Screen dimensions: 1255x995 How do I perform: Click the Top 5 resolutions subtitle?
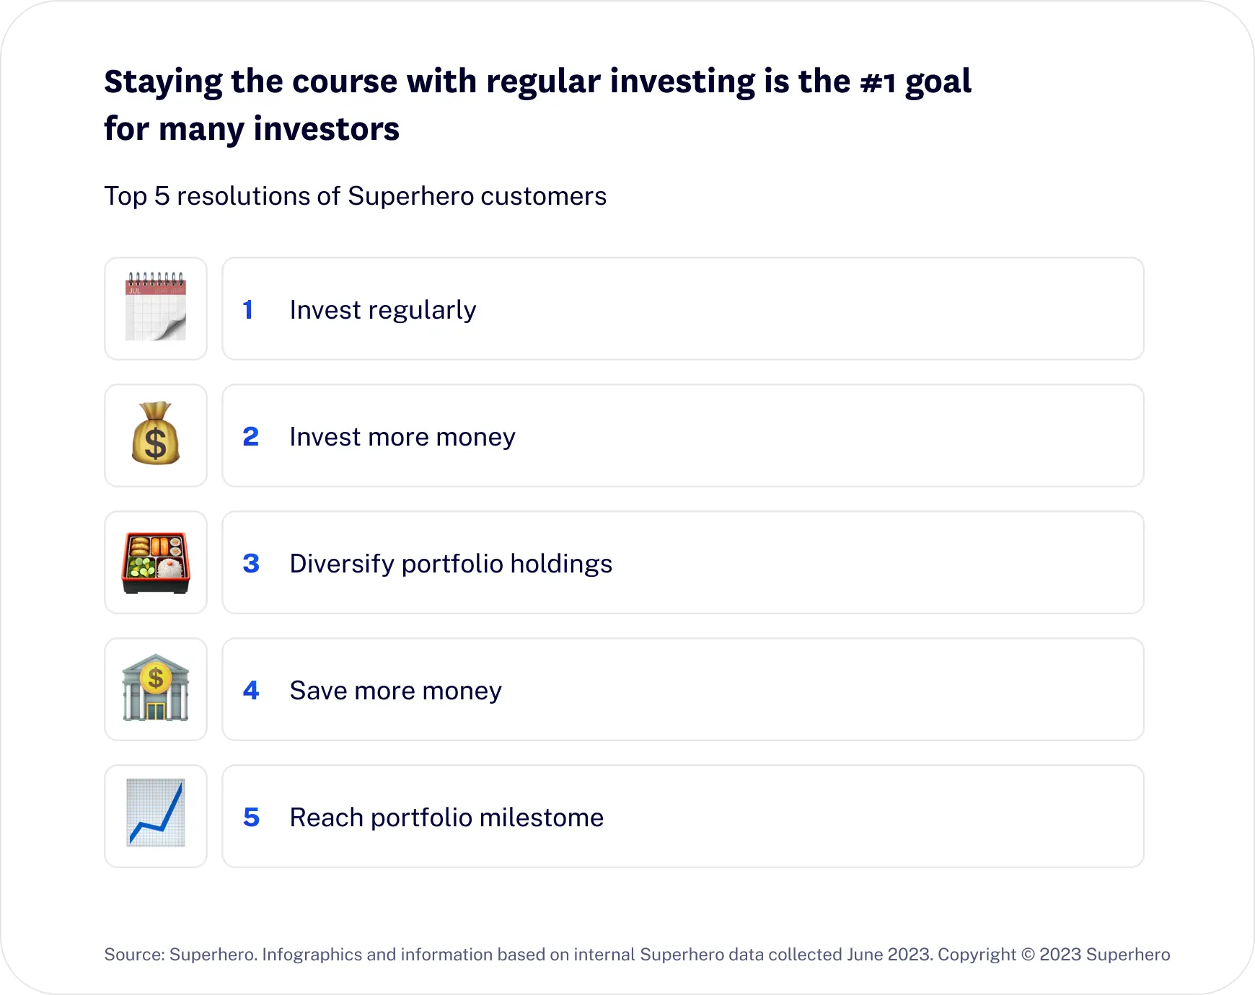click(356, 196)
